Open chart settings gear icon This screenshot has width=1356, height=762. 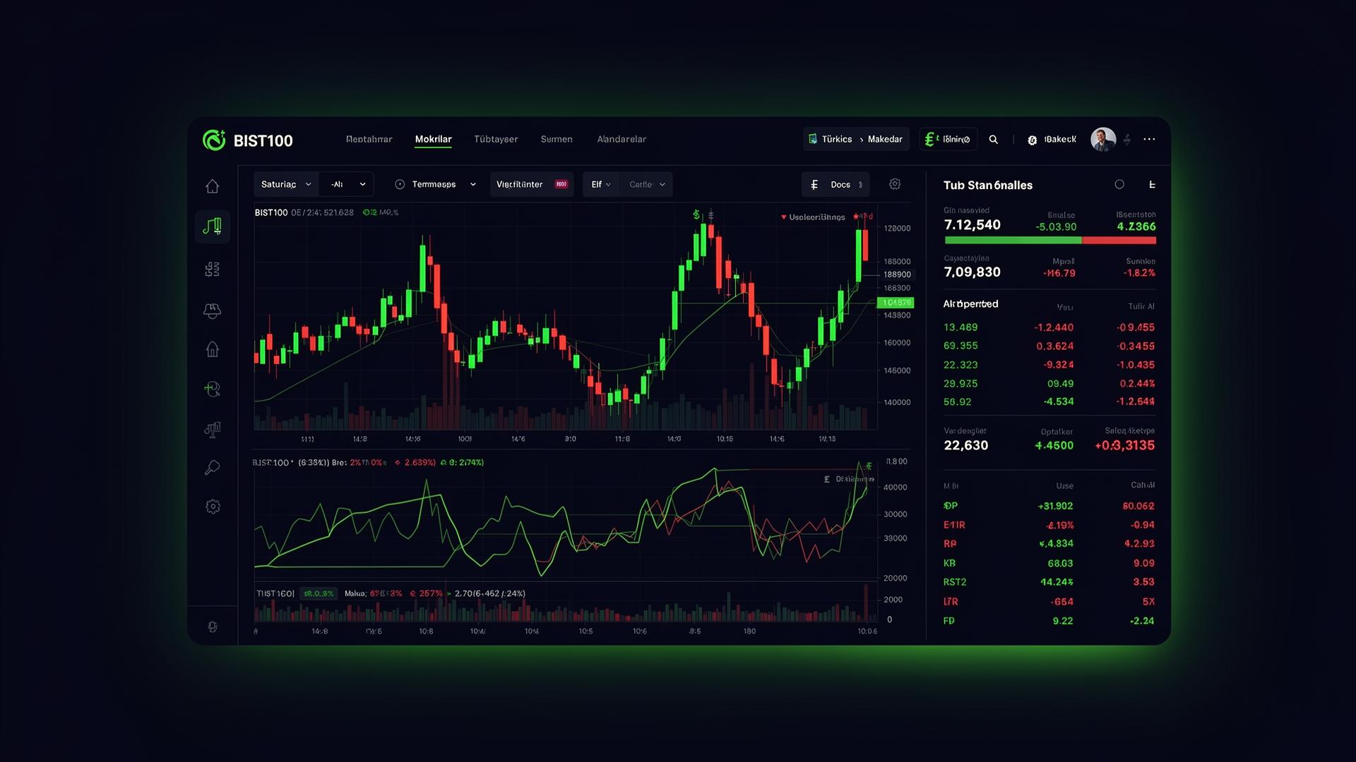click(x=895, y=184)
